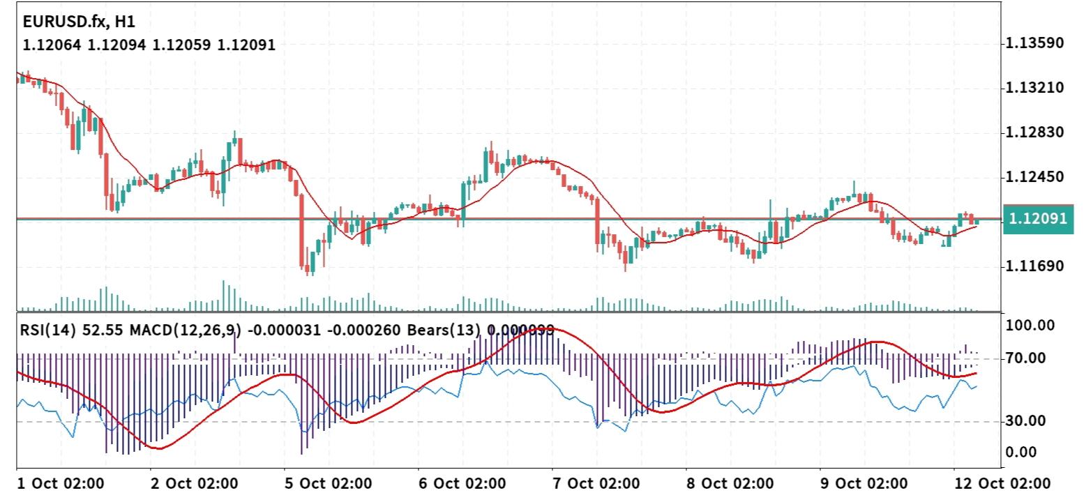
Task: Click the 1 Oct 02:00 date label
Action: pos(61,484)
